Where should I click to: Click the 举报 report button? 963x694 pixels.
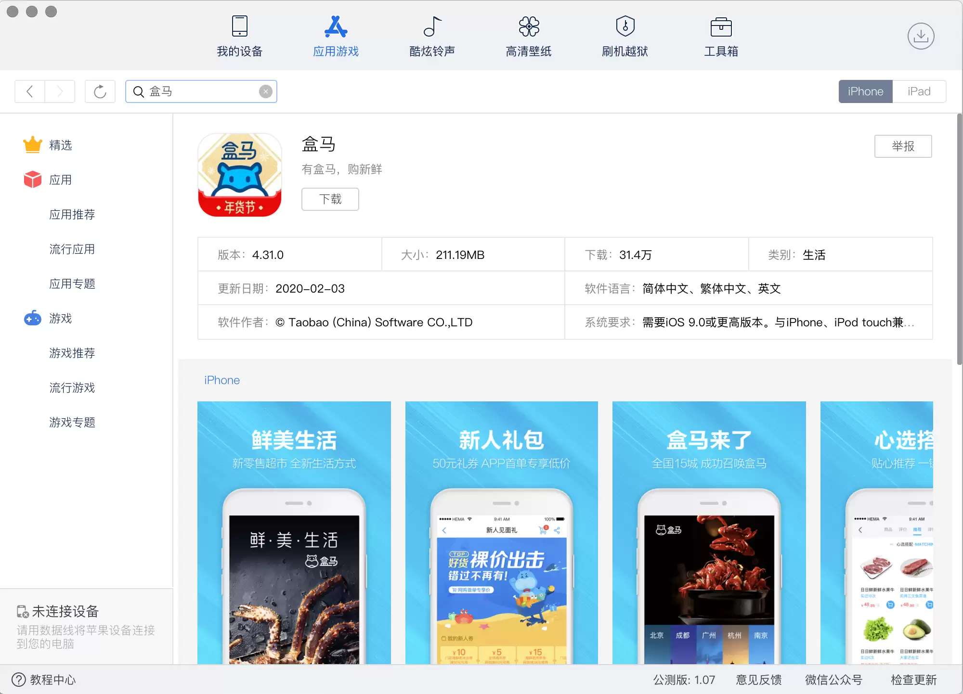pos(903,146)
